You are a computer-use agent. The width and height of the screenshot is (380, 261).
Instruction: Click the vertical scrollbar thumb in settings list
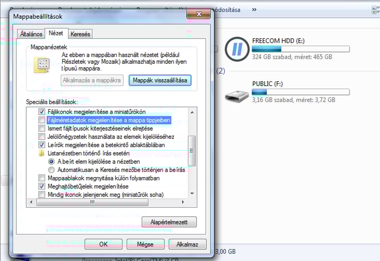coord(192,151)
